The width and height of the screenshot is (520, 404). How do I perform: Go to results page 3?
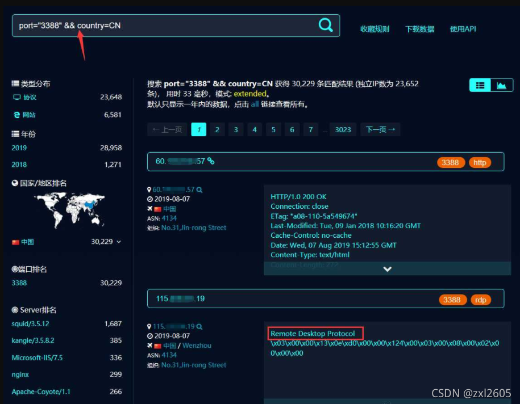click(236, 129)
